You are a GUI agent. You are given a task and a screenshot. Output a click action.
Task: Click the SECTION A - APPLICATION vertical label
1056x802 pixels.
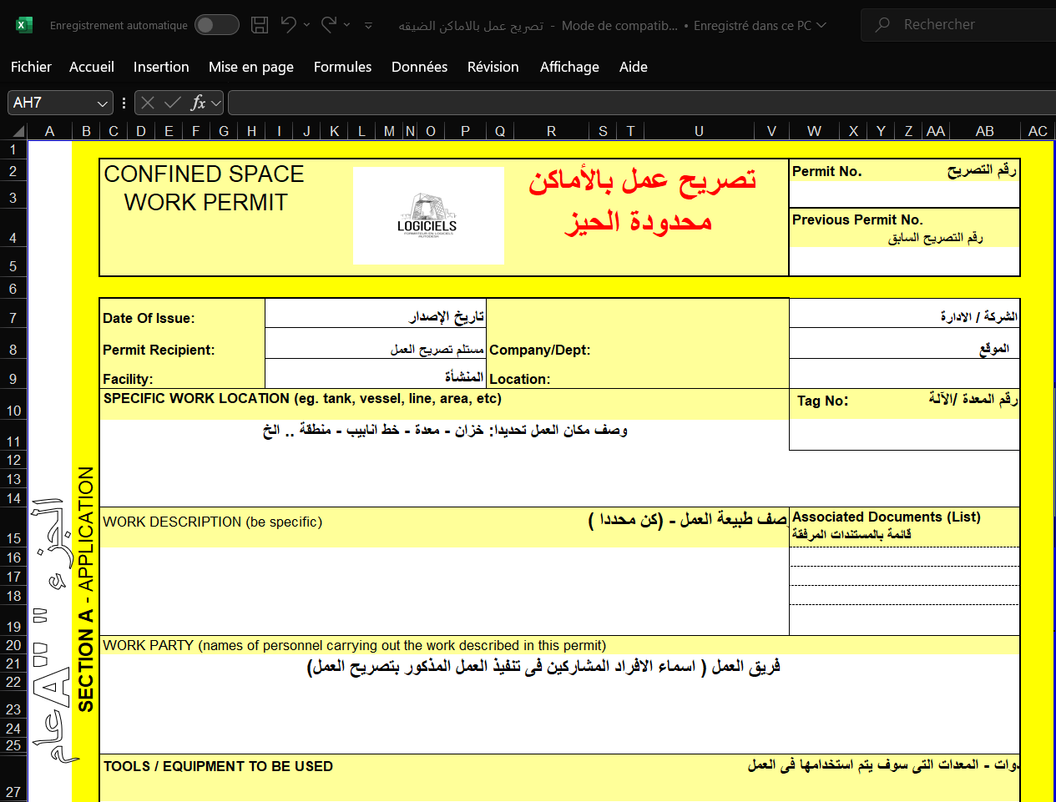coord(85,589)
